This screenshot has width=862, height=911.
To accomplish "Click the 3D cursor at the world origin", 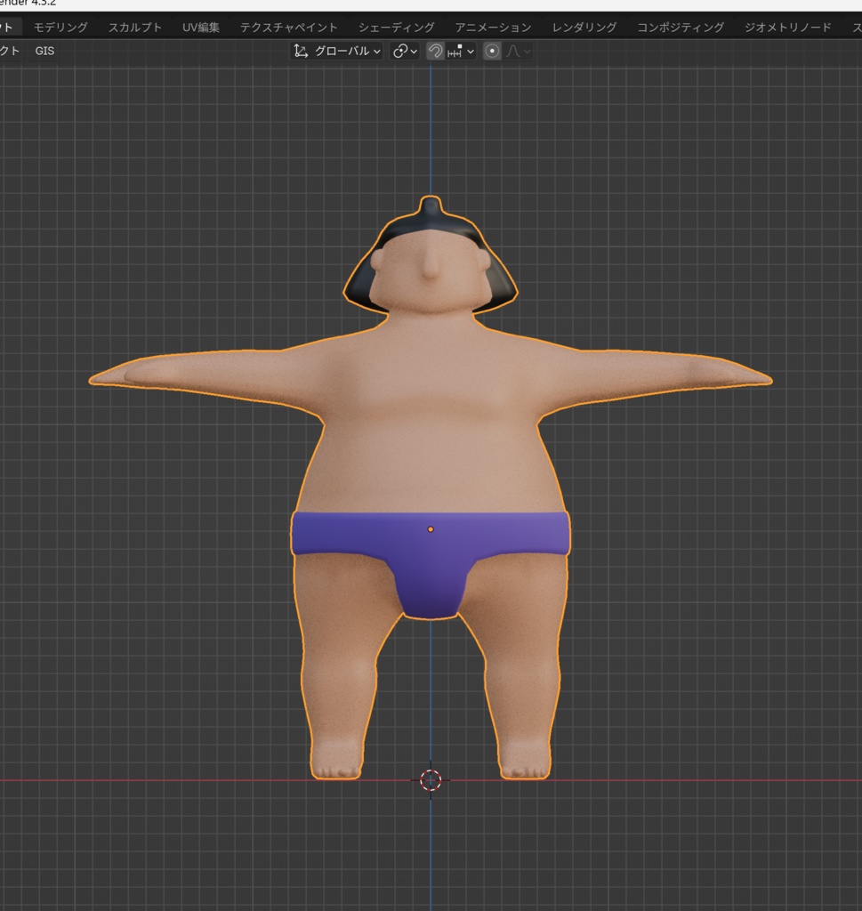I will point(431,779).
